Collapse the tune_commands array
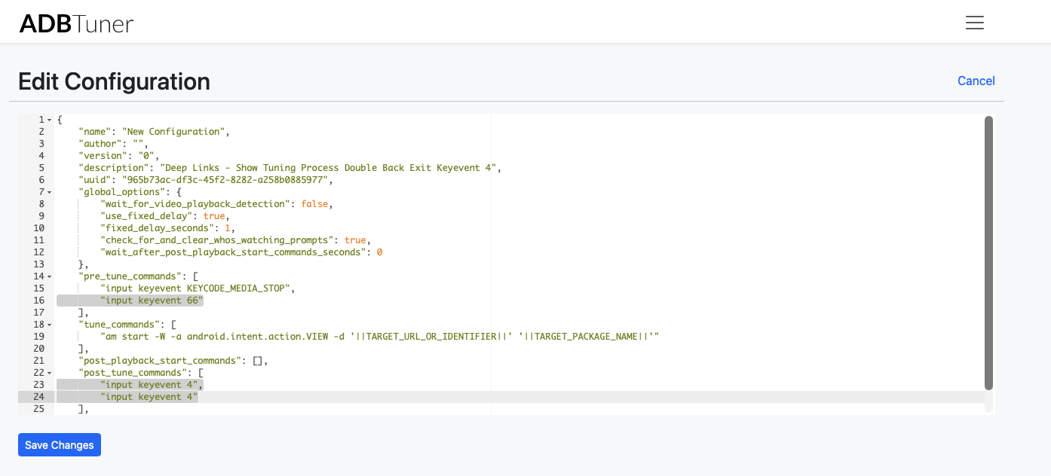 click(50, 325)
